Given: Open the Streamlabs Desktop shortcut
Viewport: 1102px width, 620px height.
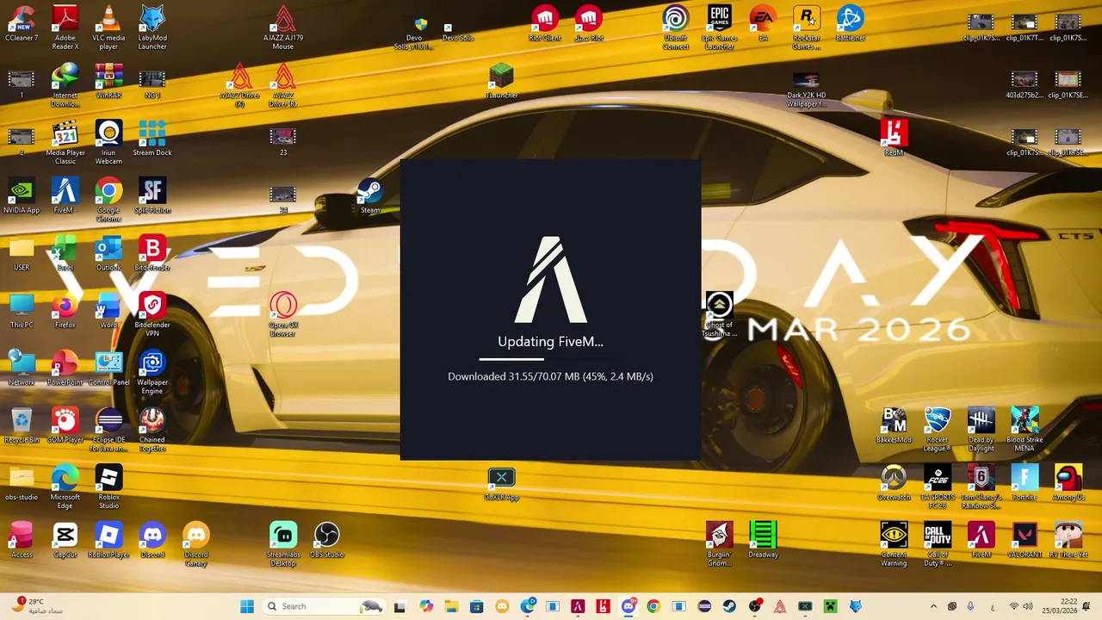Looking at the screenshot, I should [x=283, y=545].
